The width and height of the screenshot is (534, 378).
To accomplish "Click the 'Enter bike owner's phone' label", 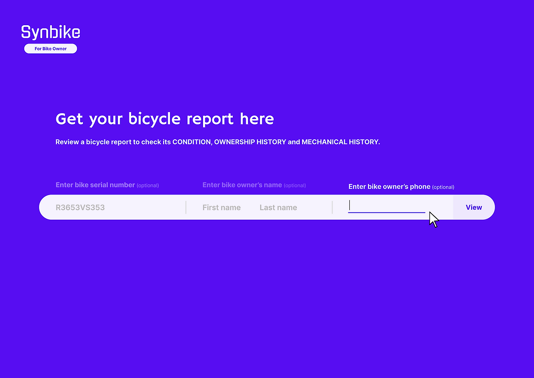I will coord(389,187).
